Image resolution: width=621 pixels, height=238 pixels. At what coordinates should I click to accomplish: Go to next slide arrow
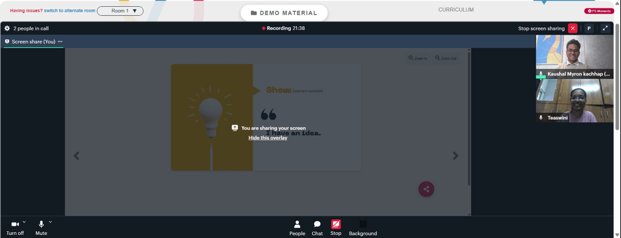[455, 156]
